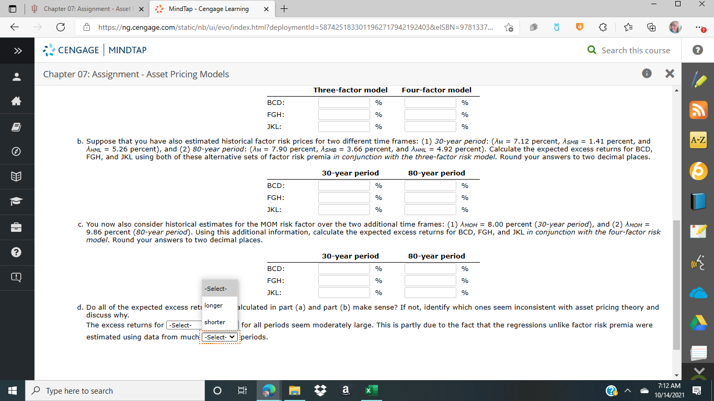Screen dimensions: 714x401
Task: Open browser collections icon
Action: click(651, 27)
